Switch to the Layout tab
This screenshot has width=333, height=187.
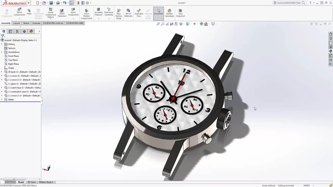[16, 23]
